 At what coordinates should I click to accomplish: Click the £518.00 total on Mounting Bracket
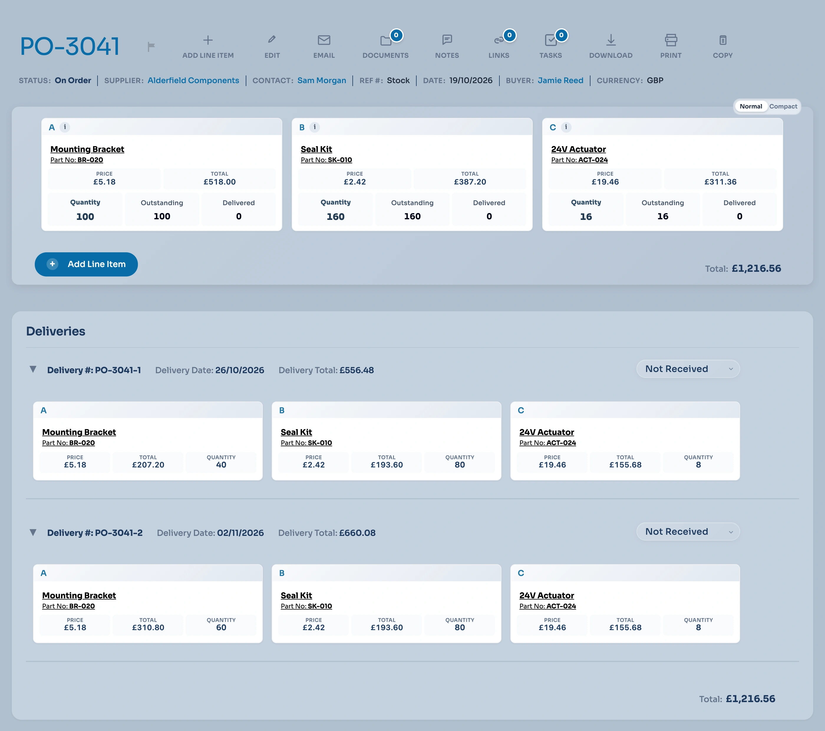pyautogui.click(x=220, y=182)
